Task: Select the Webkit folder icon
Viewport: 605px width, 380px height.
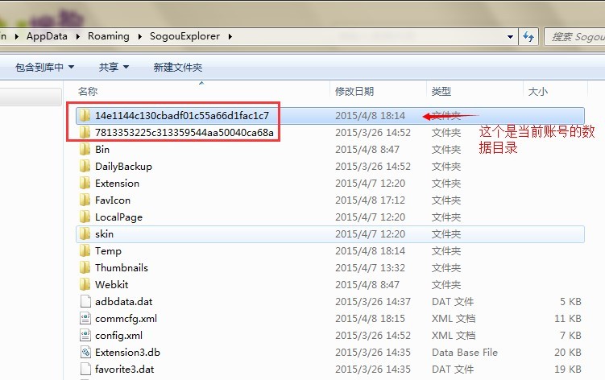Action: point(85,284)
